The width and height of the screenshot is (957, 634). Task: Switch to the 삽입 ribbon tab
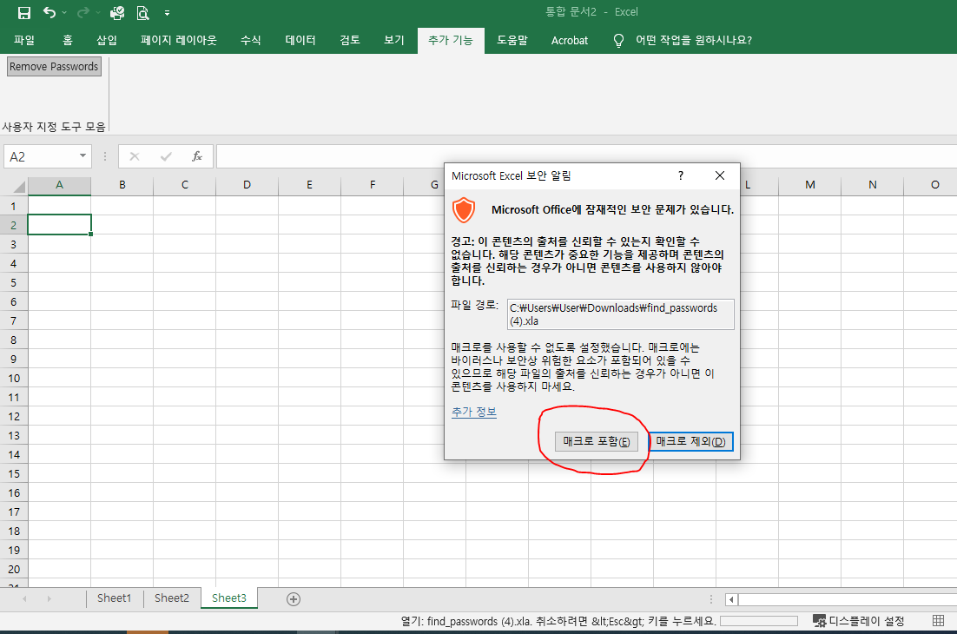106,40
